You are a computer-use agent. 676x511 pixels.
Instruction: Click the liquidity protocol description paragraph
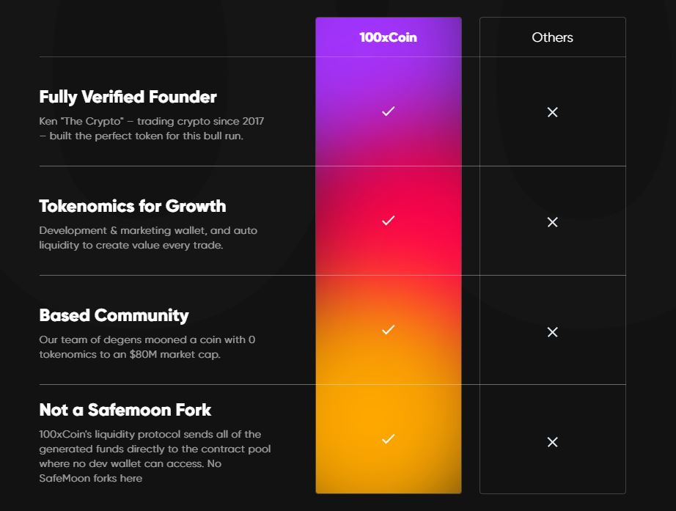155,456
